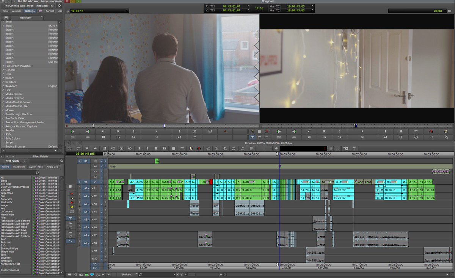Select the Audio Track tab in Effect Palette

pos(36,166)
